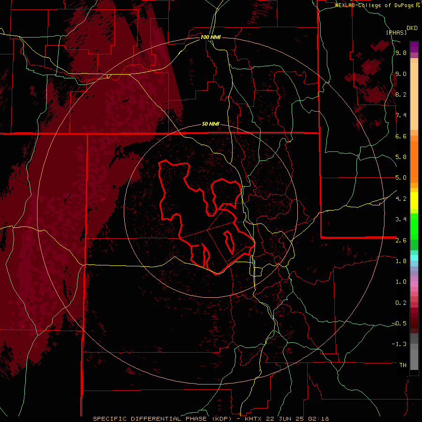
Task: Click the SPECIFIC DIFFERENTIAL PHASE caption text
Action: tap(150, 419)
